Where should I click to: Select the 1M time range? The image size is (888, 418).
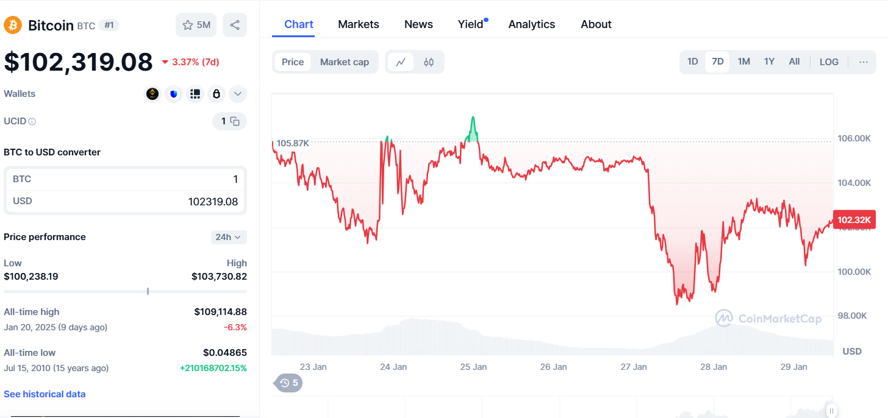pos(743,62)
